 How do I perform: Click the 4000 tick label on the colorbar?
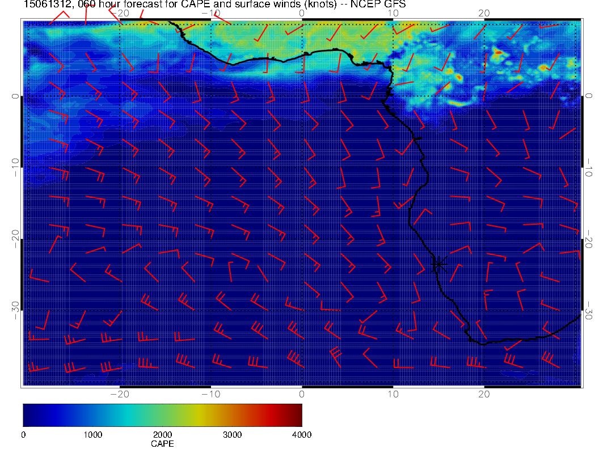pyautogui.click(x=301, y=435)
